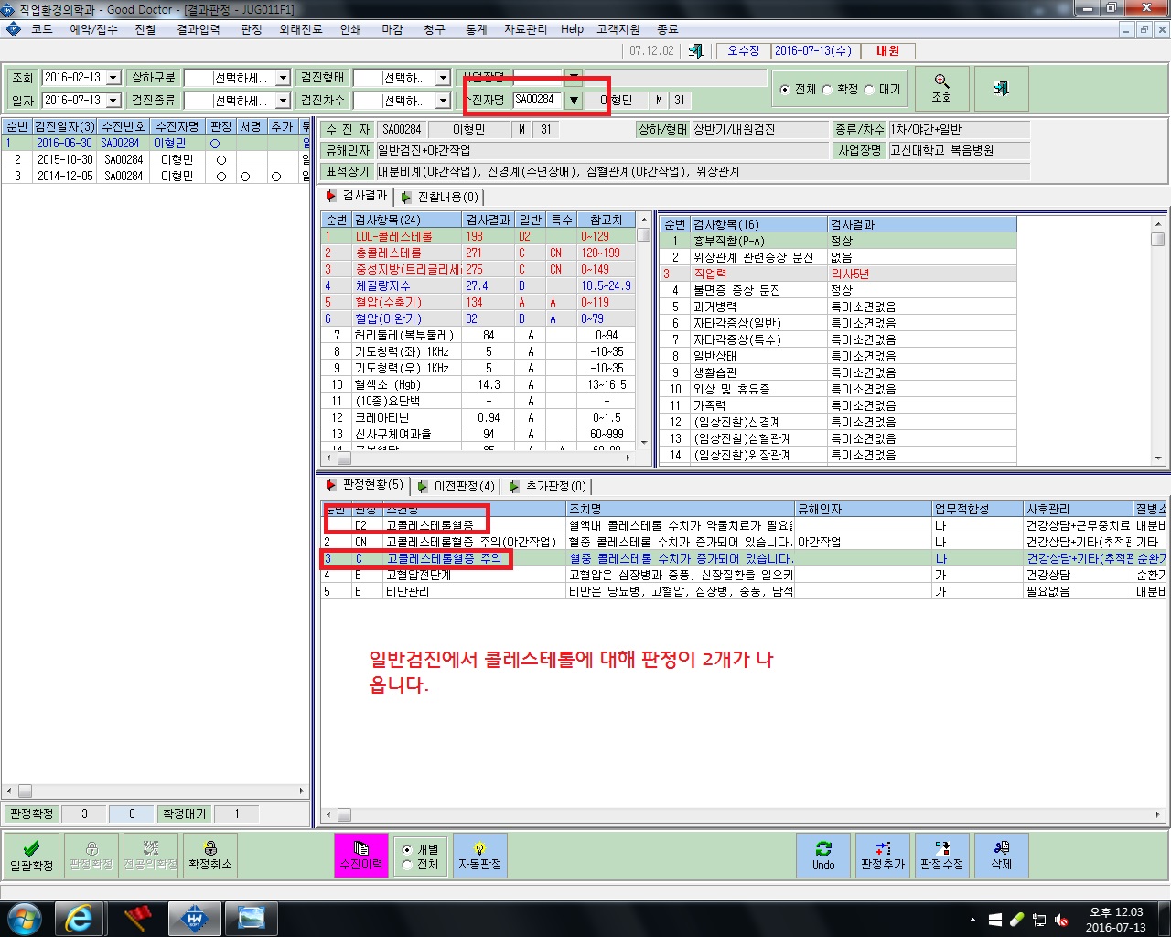Viewport: 1171px width, 937px height.
Task: Click the Undo arrows icon
Action: [x=823, y=856]
